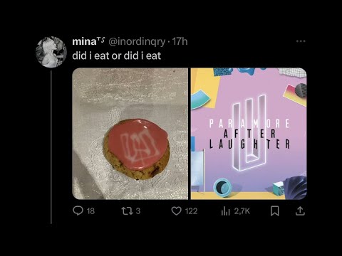Click the 18 replies count
This screenshot has width=342, height=256.
coord(90,211)
